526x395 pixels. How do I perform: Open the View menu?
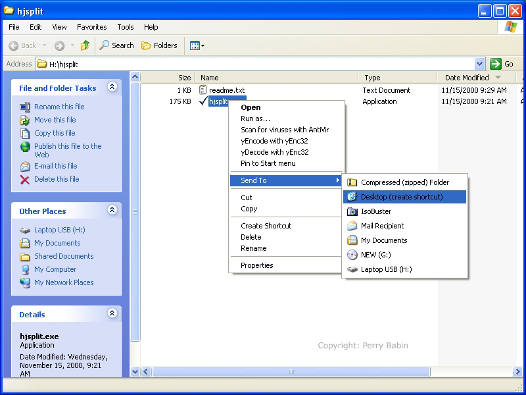click(59, 27)
